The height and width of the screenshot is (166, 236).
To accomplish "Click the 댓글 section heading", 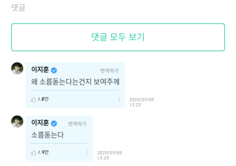I will [18, 8].
